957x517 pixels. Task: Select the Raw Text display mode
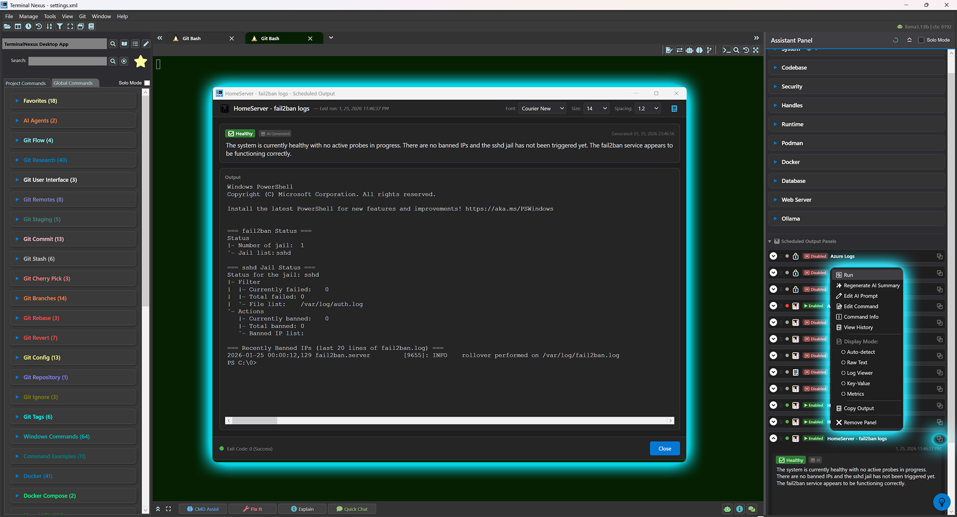click(857, 363)
